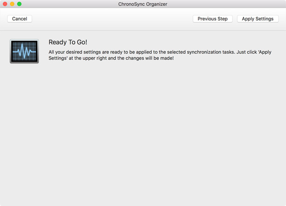Click the 'All your desired settings' description text
Viewport: 286px width, 206px height.
coord(160,55)
